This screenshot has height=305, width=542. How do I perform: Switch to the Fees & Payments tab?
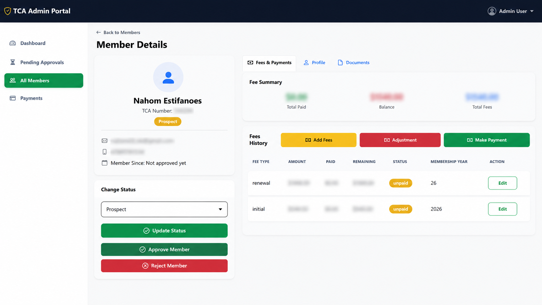pos(269,63)
